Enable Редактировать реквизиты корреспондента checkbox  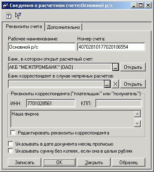pyautogui.click(x=13, y=133)
